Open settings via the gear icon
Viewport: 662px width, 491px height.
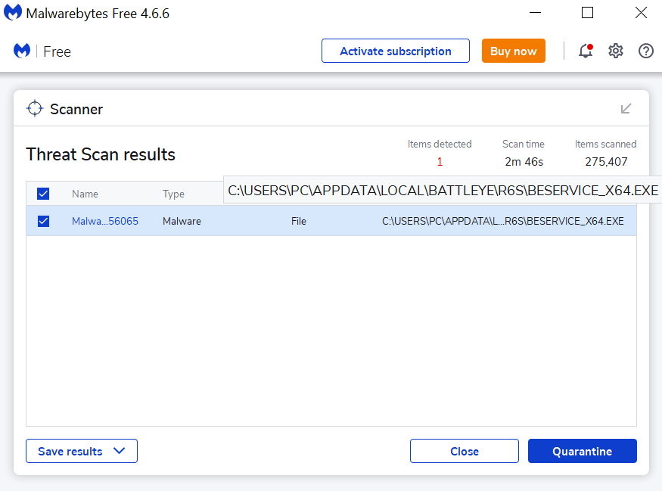click(616, 51)
